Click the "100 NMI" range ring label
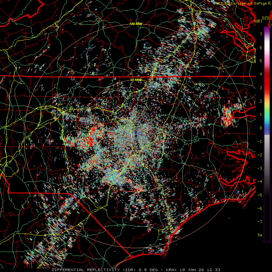This screenshot has height=272, width=272. (x=136, y=24)
